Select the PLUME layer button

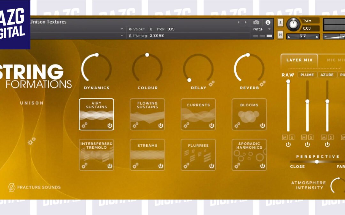click(x=307, y=75)
